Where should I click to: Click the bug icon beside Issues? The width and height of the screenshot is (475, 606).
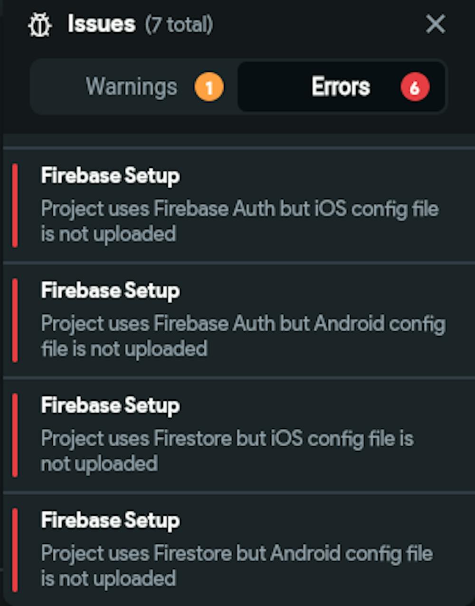pos(39,25)
